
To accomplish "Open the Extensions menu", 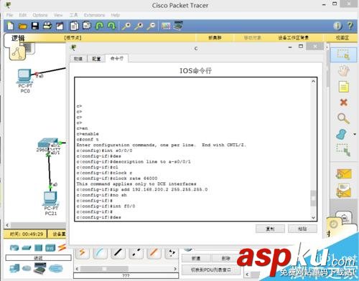I will coord(94,15).
